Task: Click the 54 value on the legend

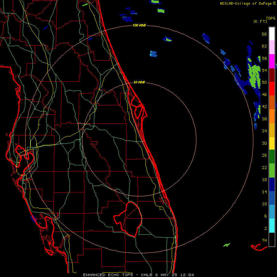Action: click(x=264, y=70)
